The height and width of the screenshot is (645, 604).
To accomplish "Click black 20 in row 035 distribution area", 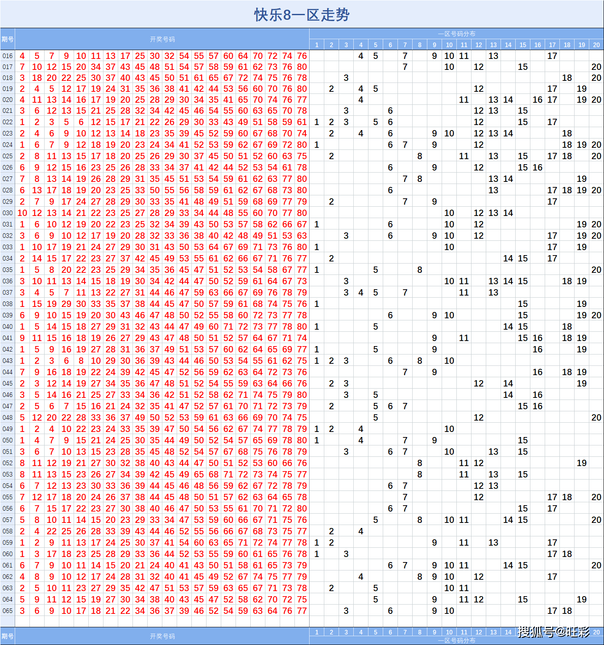I will pos(596,270).
